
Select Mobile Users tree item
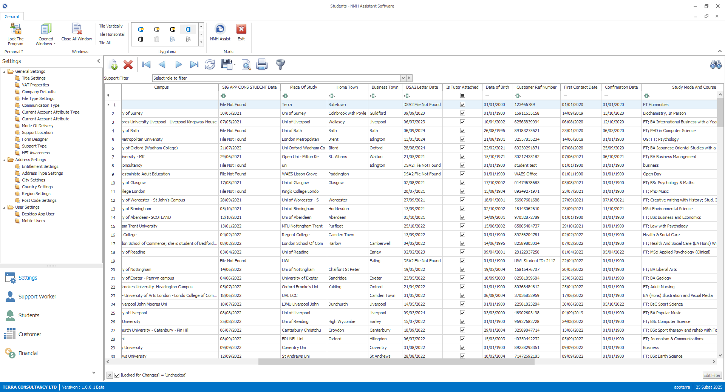[33, 221]
